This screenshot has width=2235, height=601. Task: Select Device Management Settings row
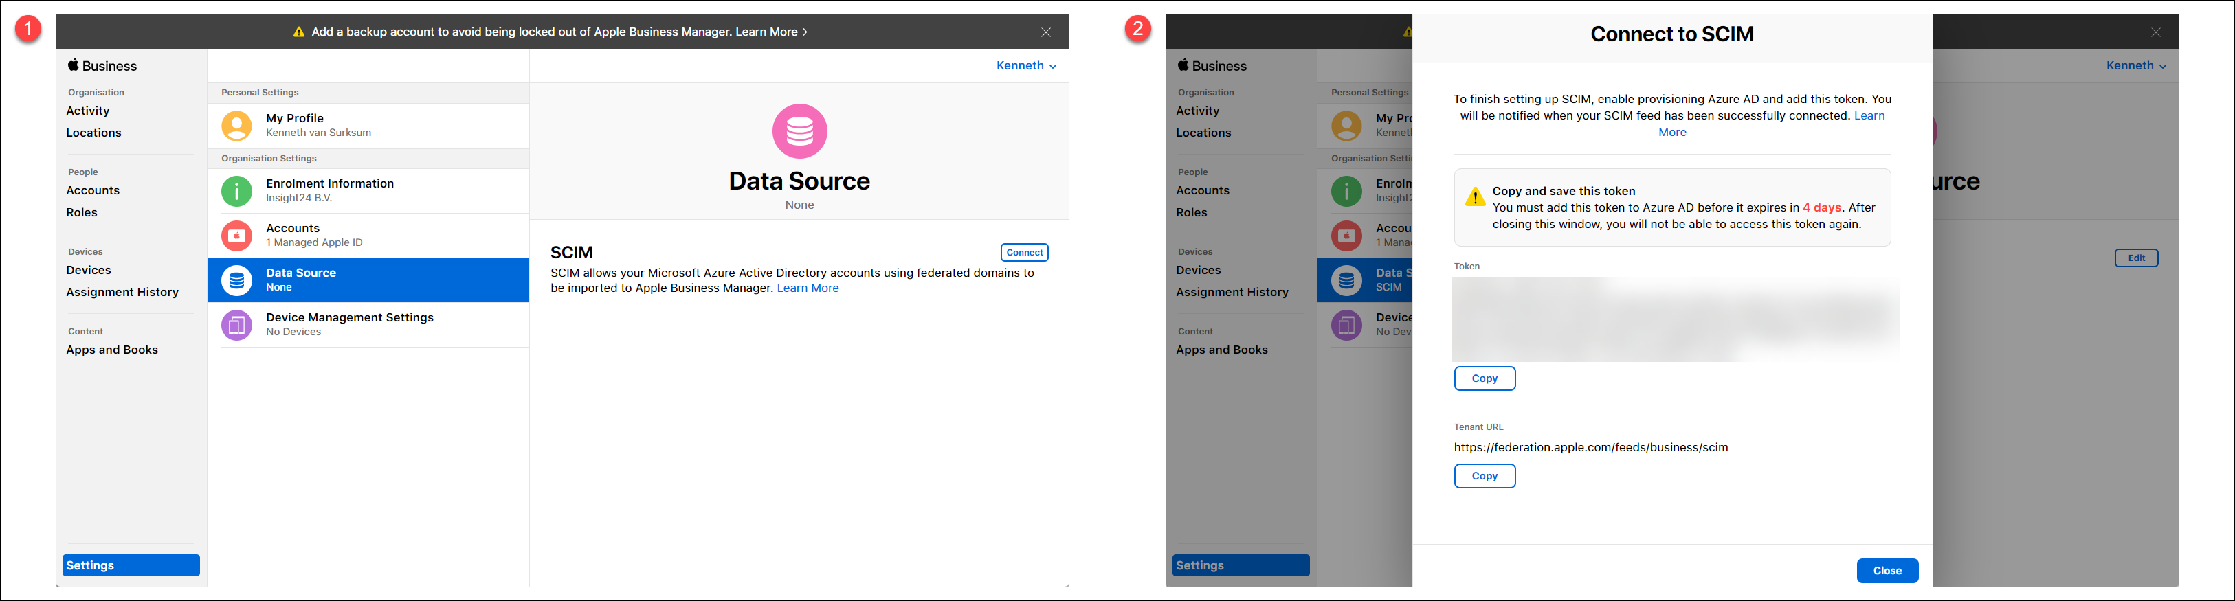coord(368,325)
